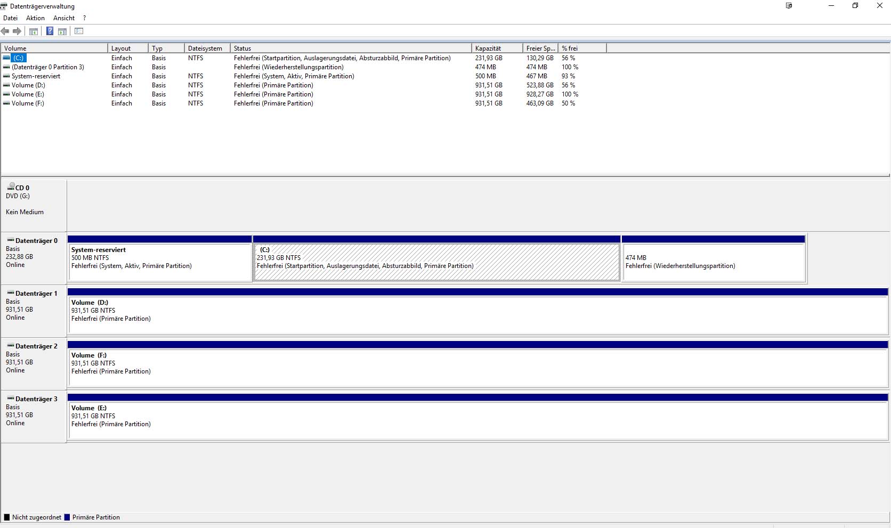Screen dimensions: 891x528
Task: Toggle the action pane toolbar icon
Action: pos(62,31)
